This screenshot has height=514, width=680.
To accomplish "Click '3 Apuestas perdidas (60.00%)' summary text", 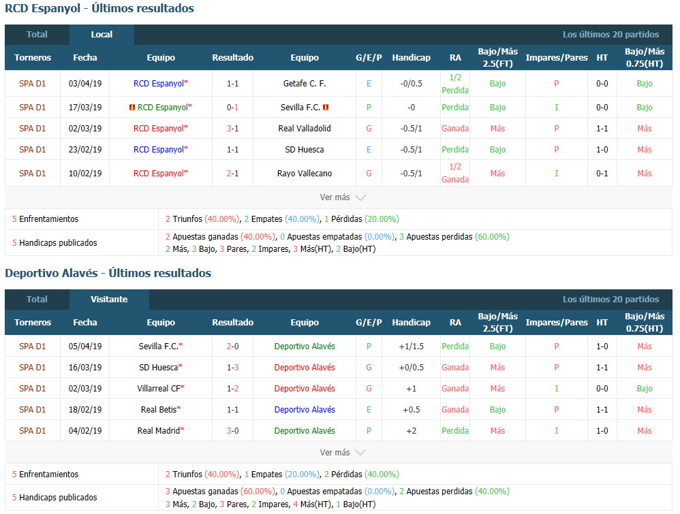I will (x=454, y=237).
